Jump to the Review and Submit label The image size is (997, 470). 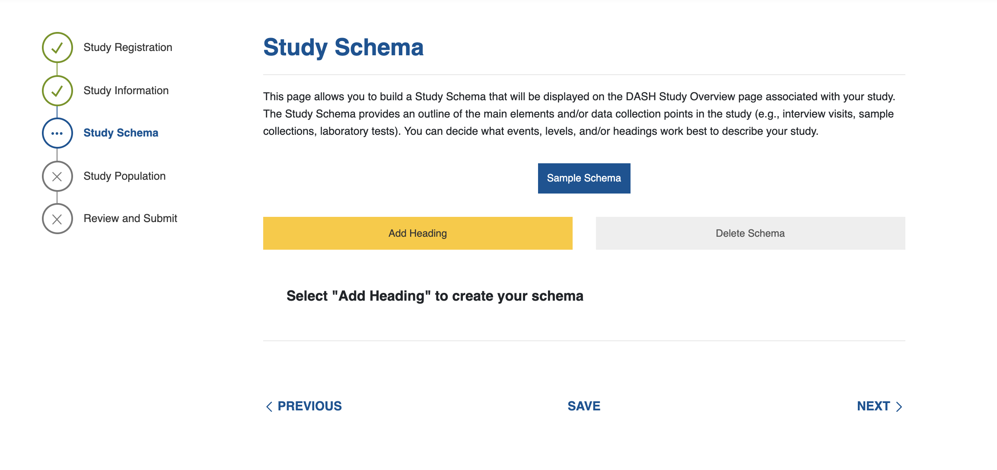point(130,219)
